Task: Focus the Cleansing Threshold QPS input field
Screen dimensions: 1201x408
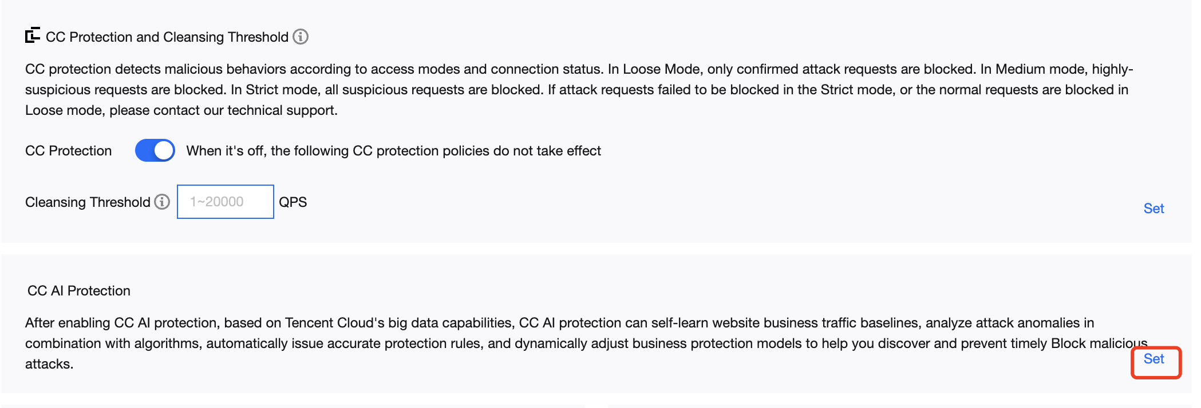Action: [x=225, y=202]
